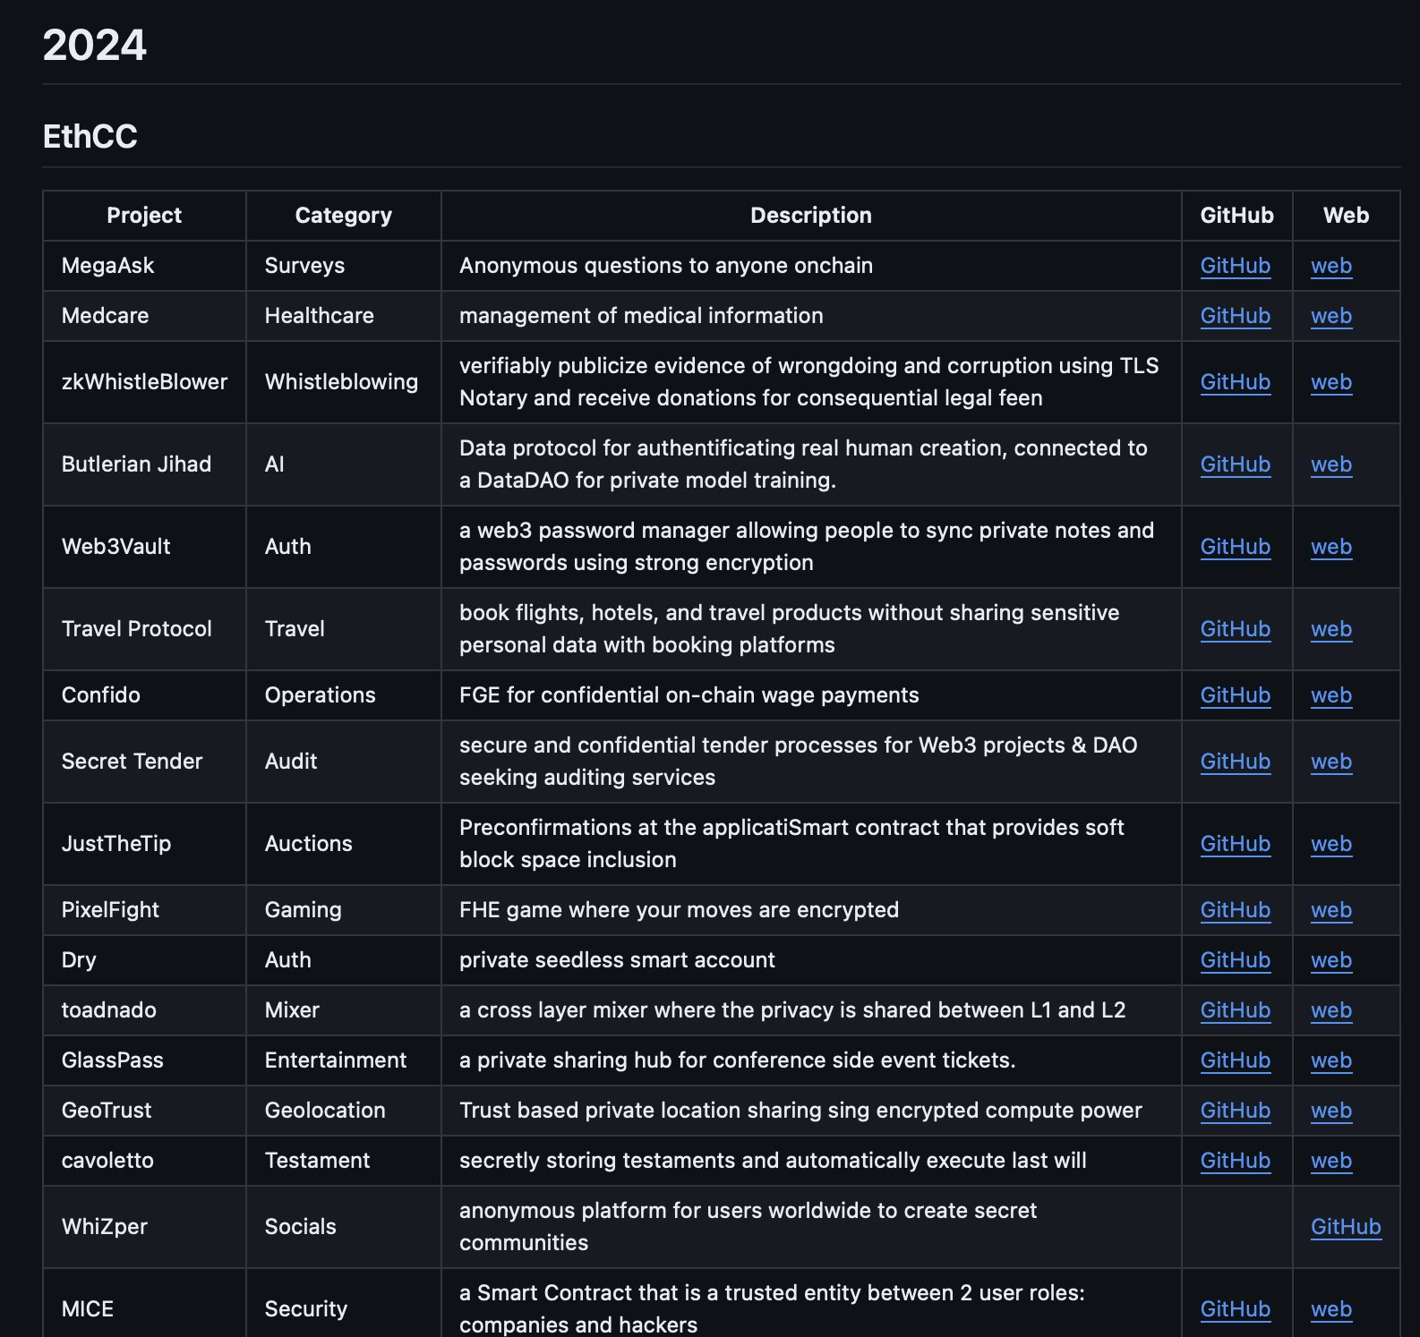Open the MICE GitHub link
The image size is (1420, 1337).
pyautogui.click(x=1235, y=1309)
